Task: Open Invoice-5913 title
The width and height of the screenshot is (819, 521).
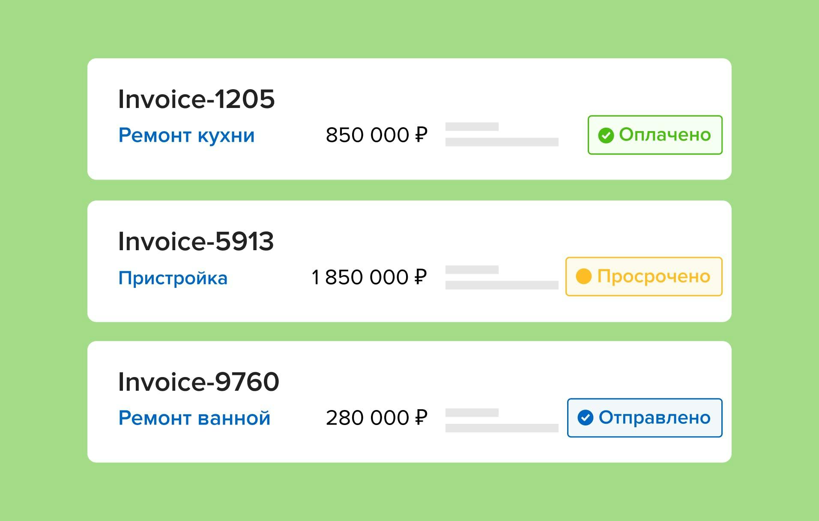Action: [x=196, y=241]
